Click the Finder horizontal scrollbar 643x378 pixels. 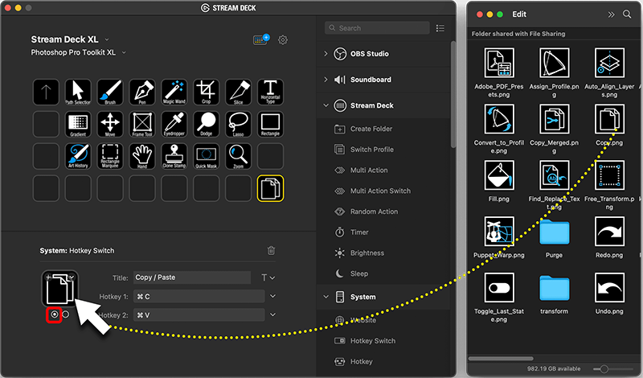point(501,359)
